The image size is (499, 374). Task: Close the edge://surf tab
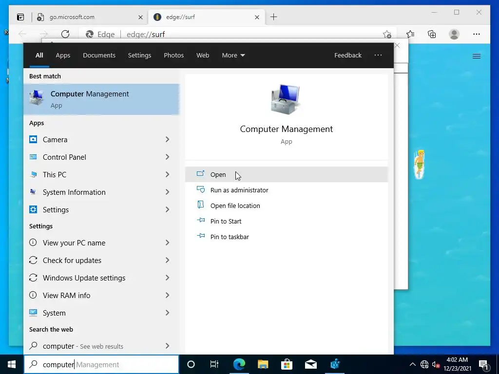[x=257, y=17]
